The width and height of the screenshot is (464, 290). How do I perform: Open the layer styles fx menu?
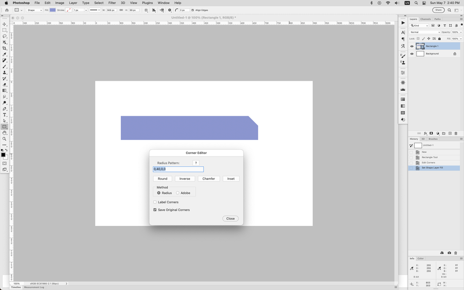coord(425,133)
